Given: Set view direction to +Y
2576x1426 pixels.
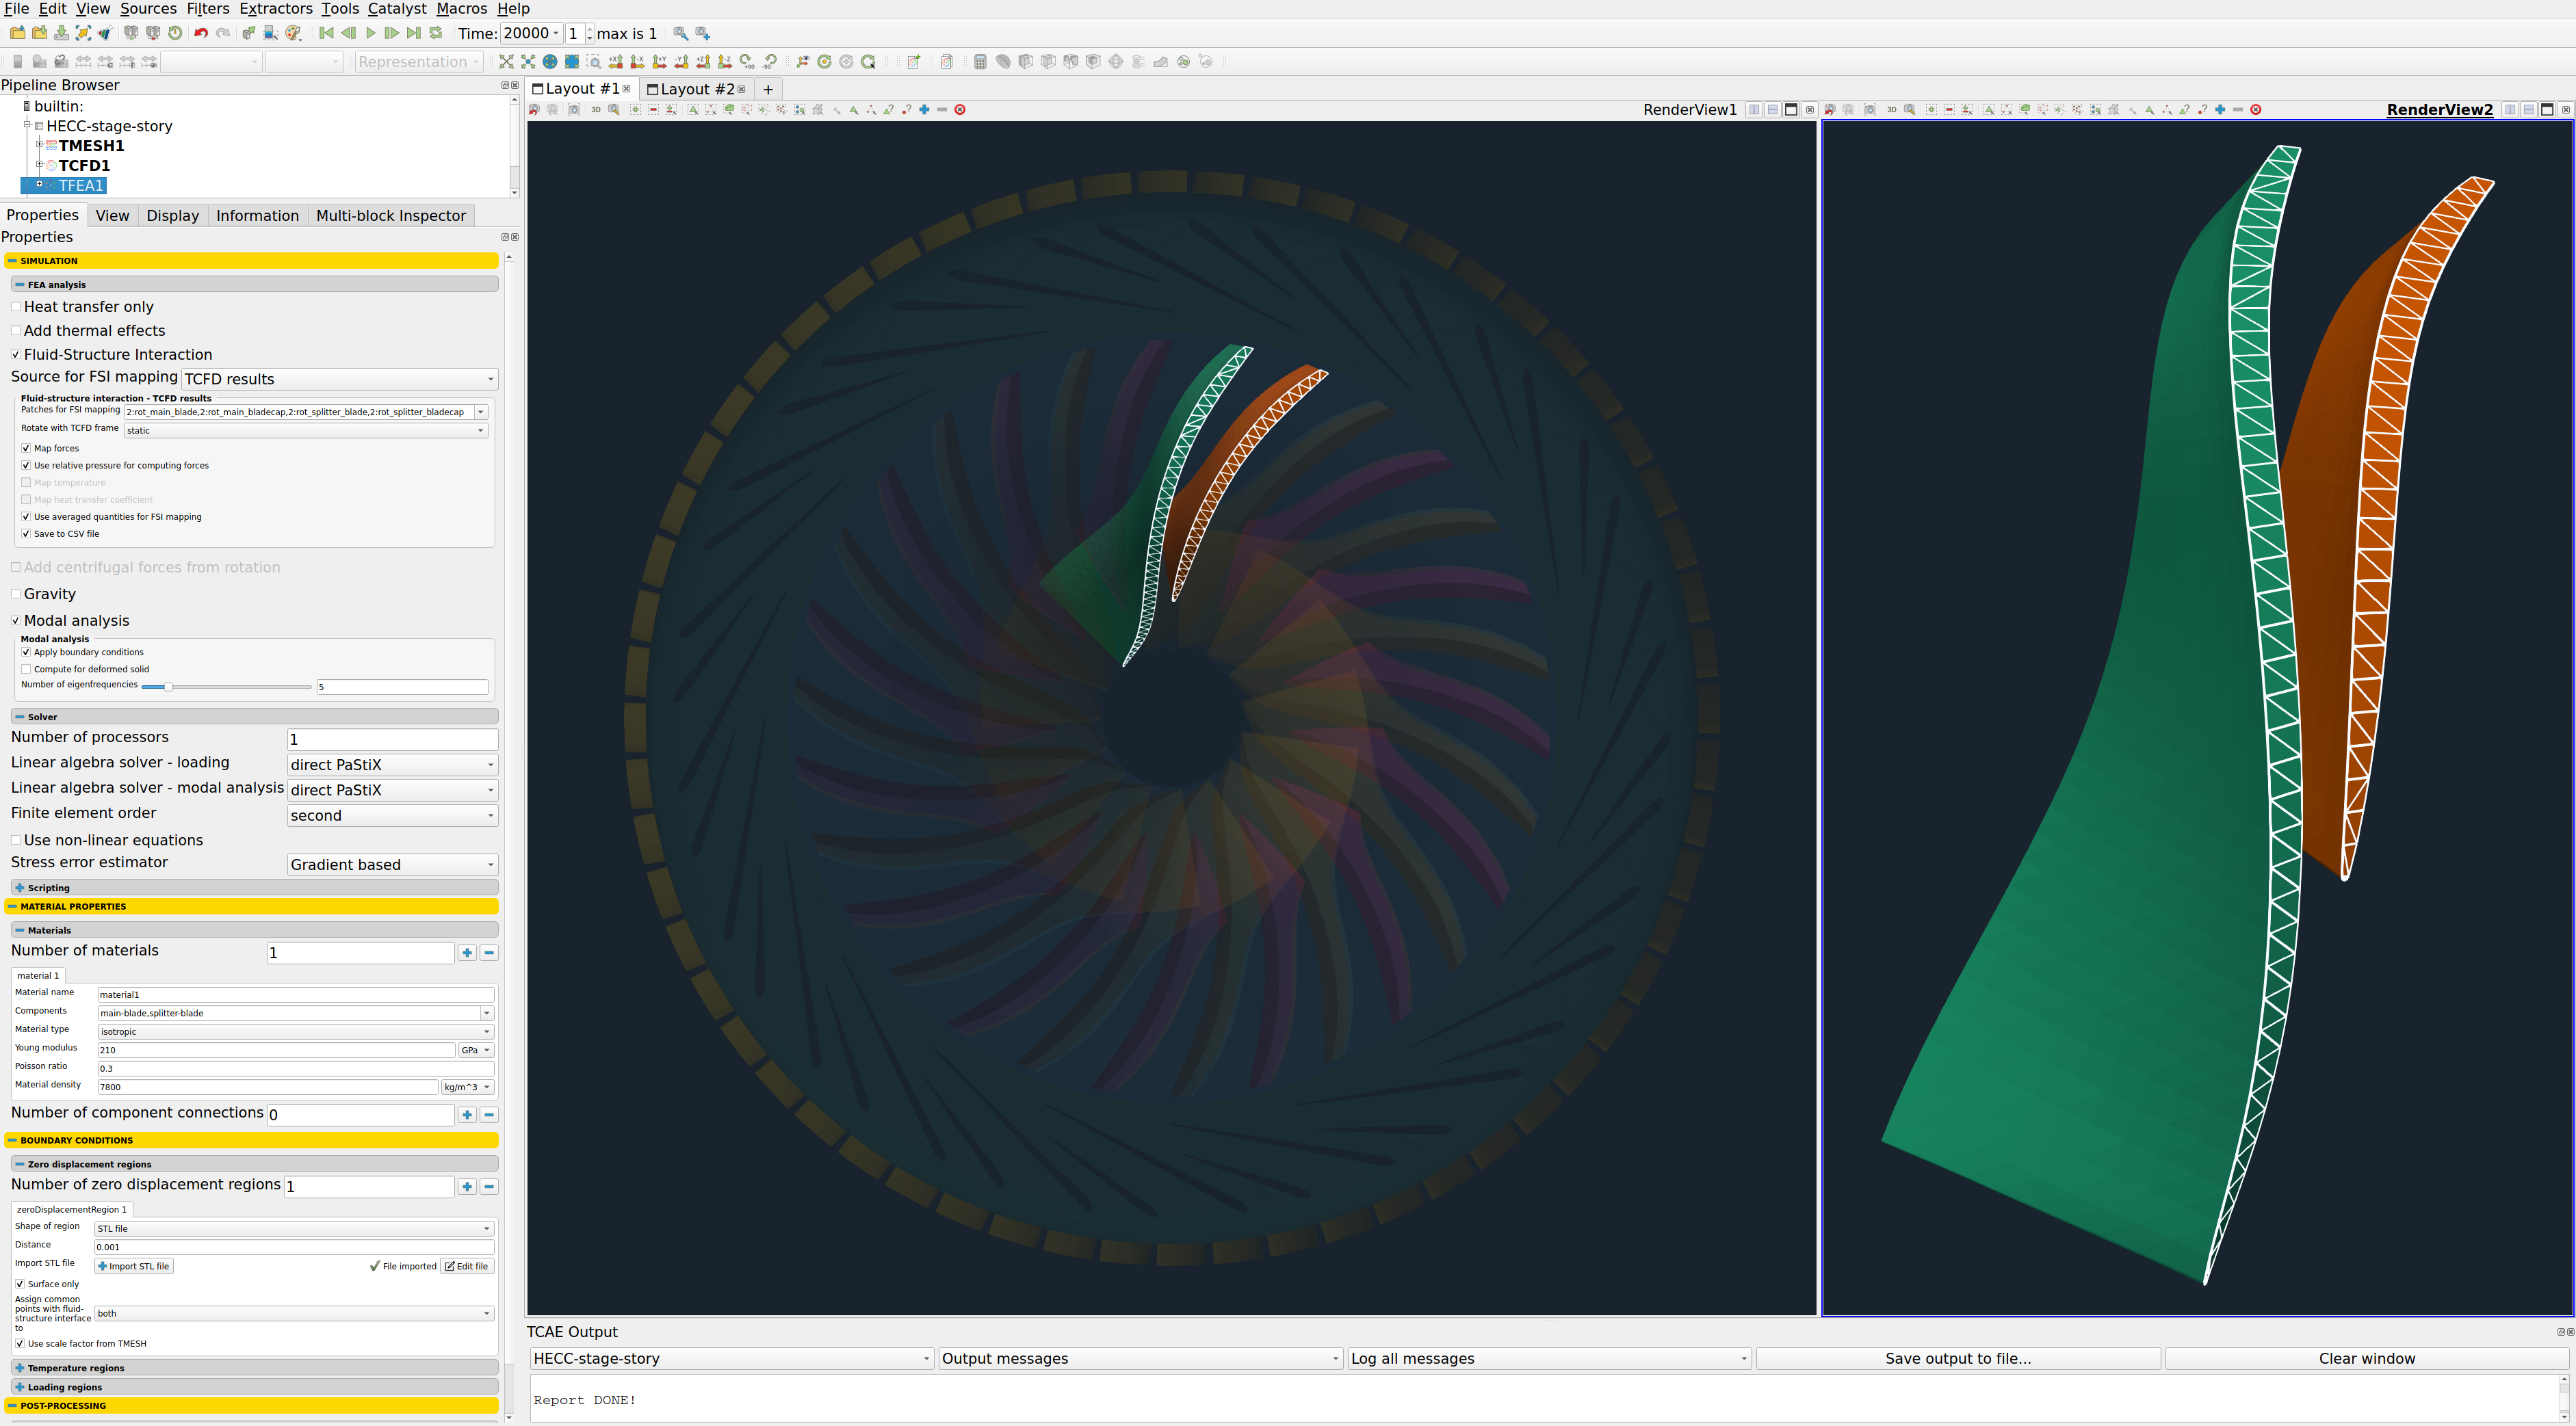Looking at the screenshot, I should tap(659, 62).
